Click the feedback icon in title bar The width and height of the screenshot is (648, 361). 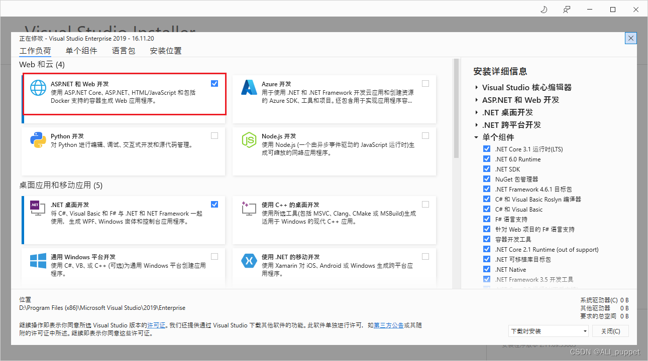pyautogui.click(x=567, y=10)
